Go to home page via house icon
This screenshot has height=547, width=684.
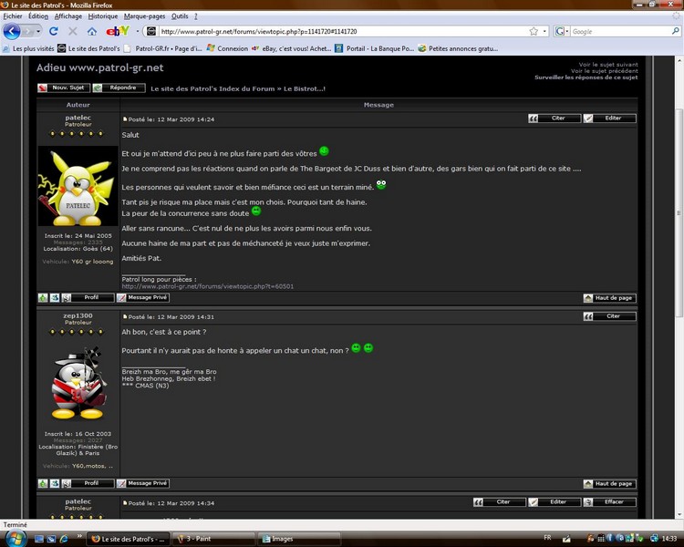pos(91,31)
